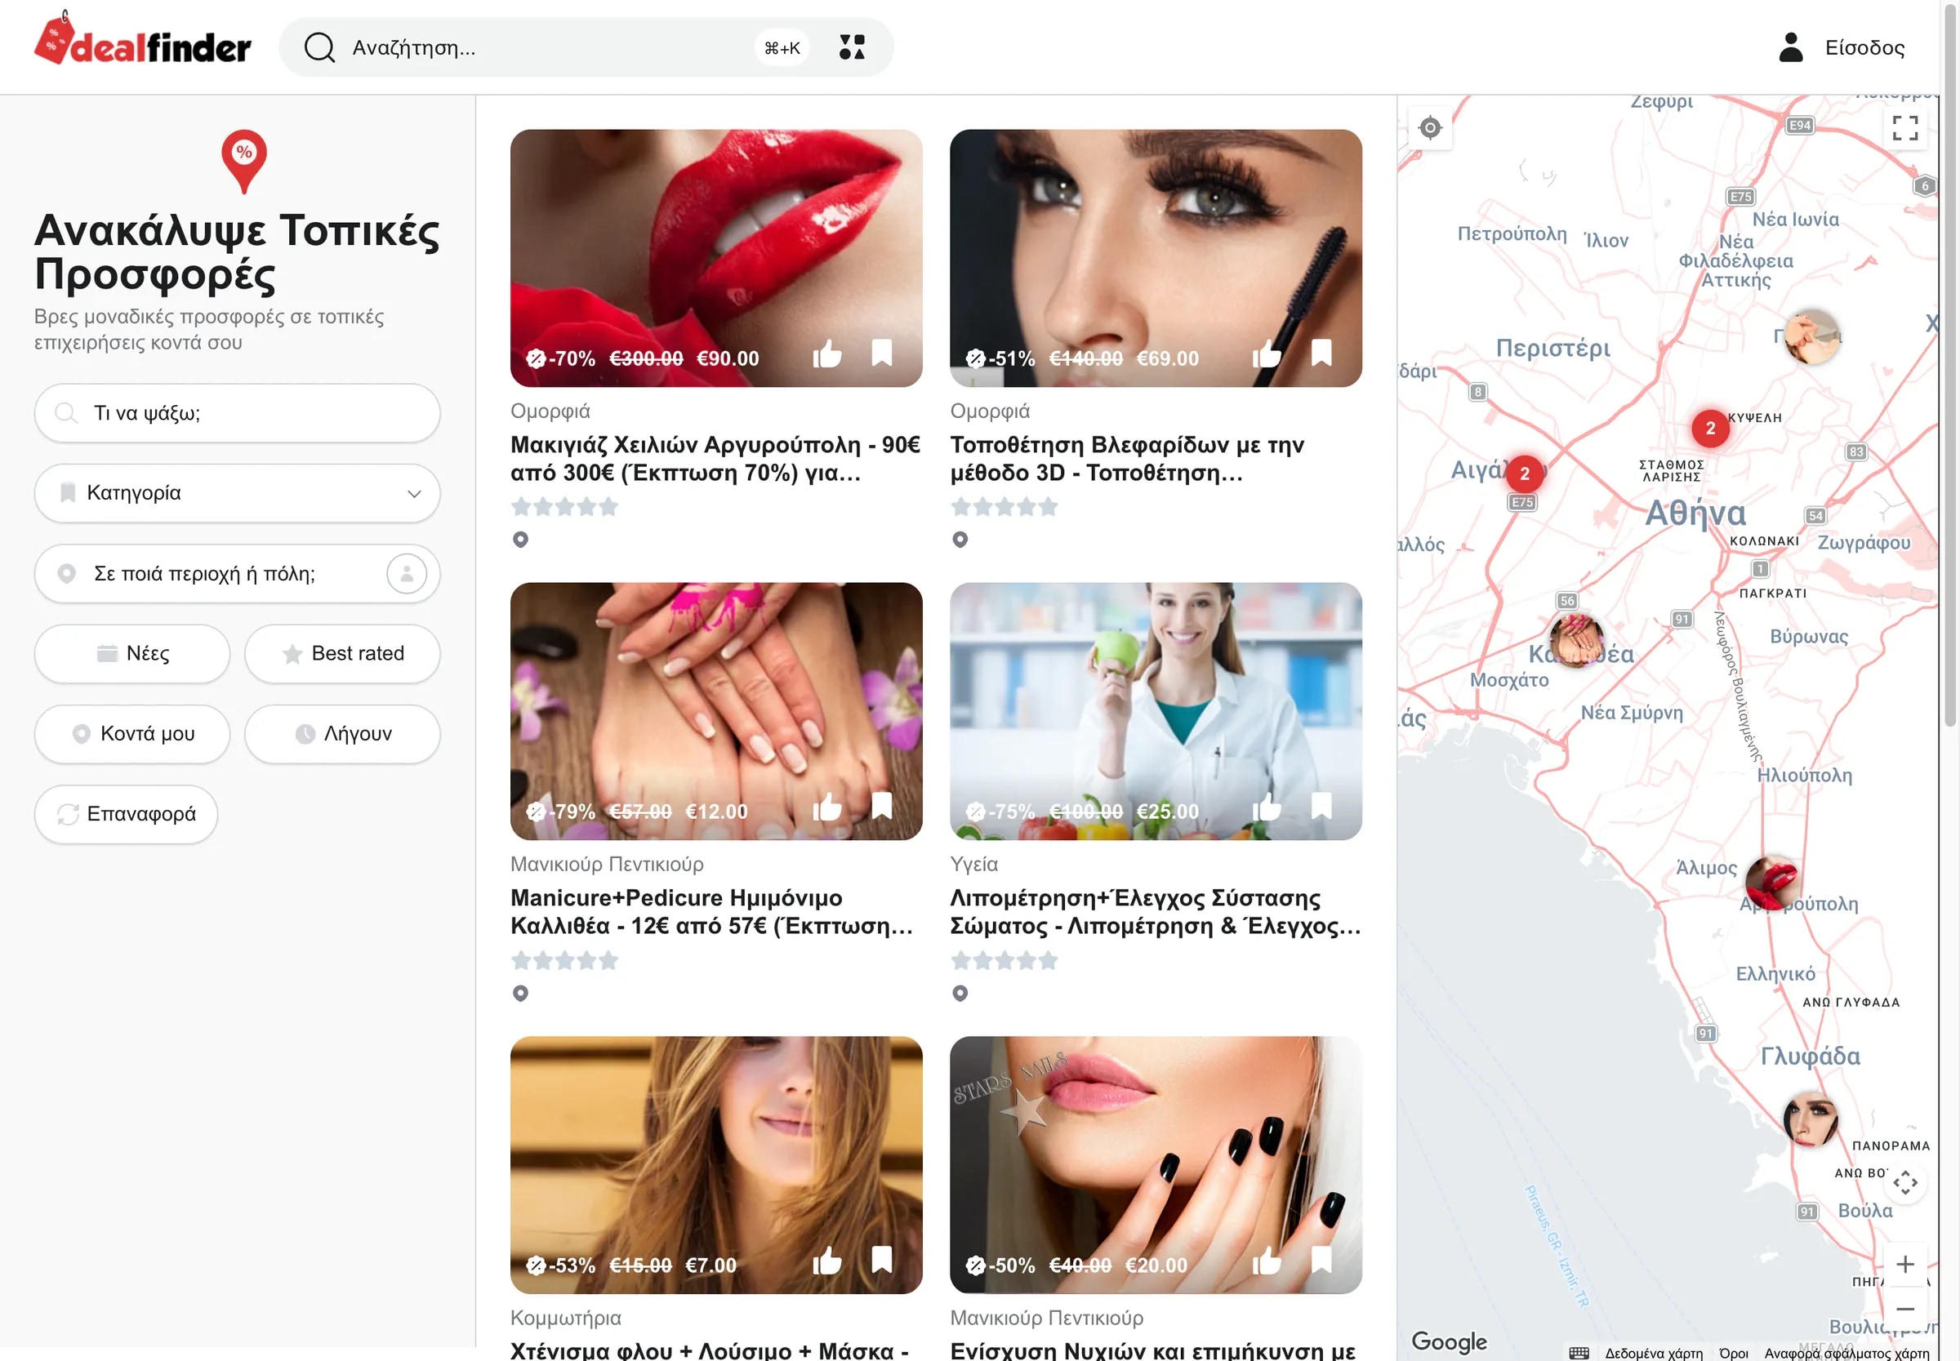Open the map camera controls button
Image resolution: width=1960 pixels, height=1361 pixels.
(x=1904, y=1182)
